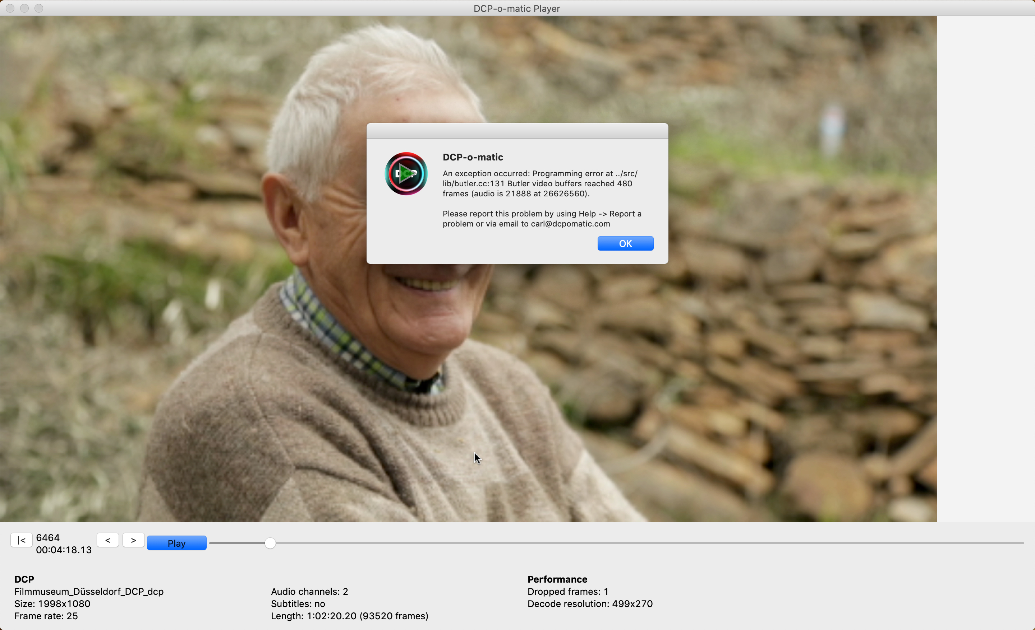The width and height of the screenshot is (1035, 630).
Task: Click the bold DCP-o-matic heading in the dialog
Action: coord(473,157)
